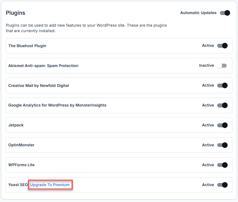The height and width of the screenshot is (202, 238).
Task: Click the Jetpack plugin name
Action: tap(16, 125)
